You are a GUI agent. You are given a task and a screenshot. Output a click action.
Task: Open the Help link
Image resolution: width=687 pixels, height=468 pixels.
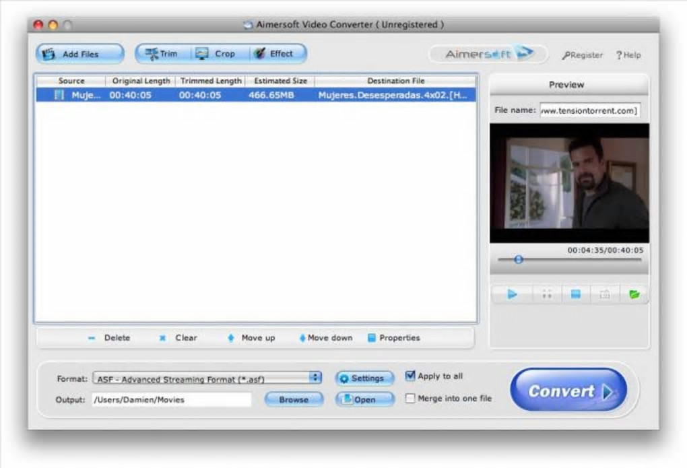tap(628, 55)
